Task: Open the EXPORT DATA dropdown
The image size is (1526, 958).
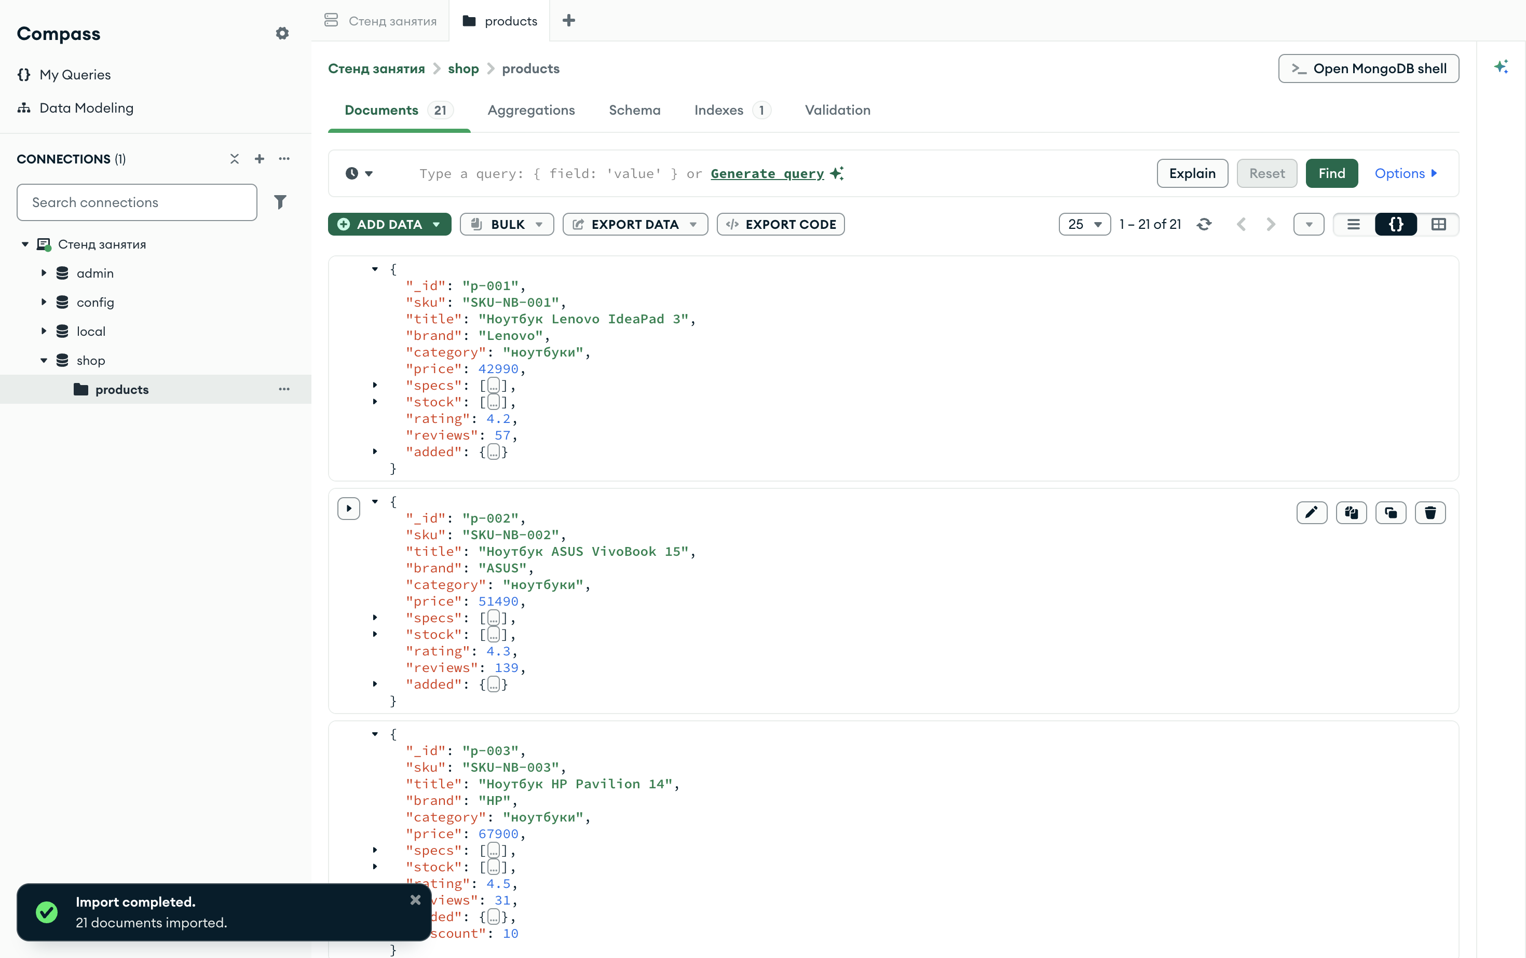Action: [x=635, y=224]
